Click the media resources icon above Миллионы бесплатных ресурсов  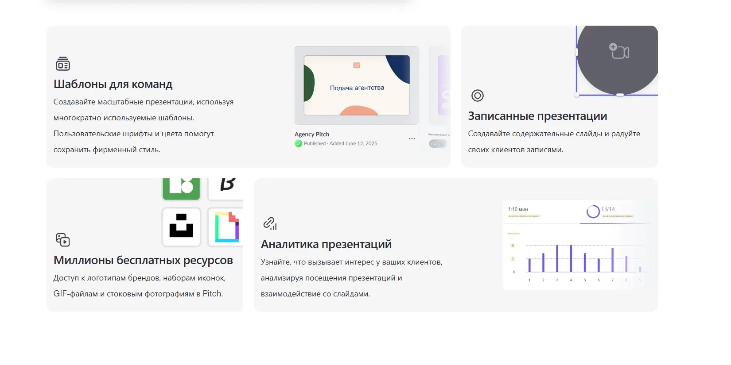pyautogui.click(x=63, y=240)
